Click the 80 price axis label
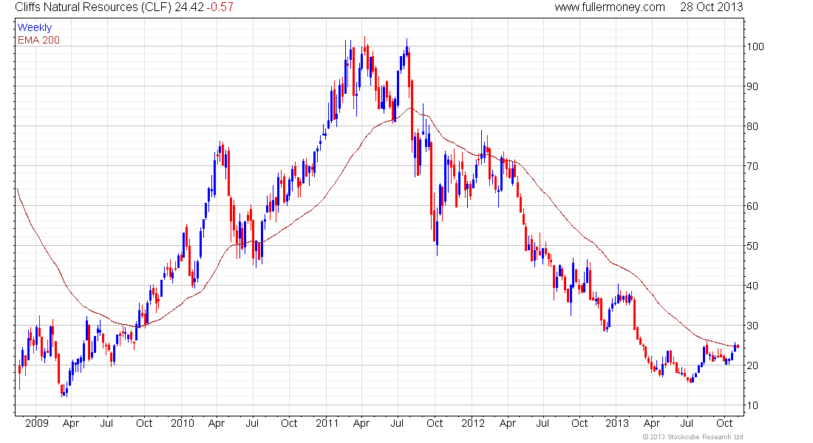Screen dimensions: 813x443 [x=752, y=126]
